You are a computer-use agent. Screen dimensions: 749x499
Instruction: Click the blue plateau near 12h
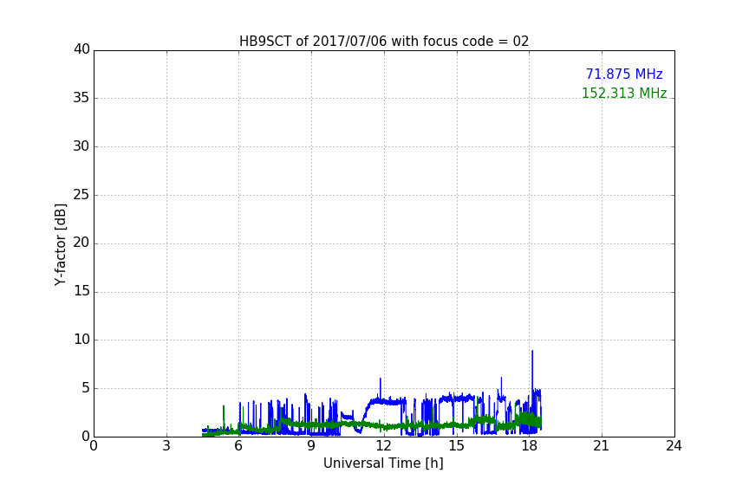coord(387,400)
